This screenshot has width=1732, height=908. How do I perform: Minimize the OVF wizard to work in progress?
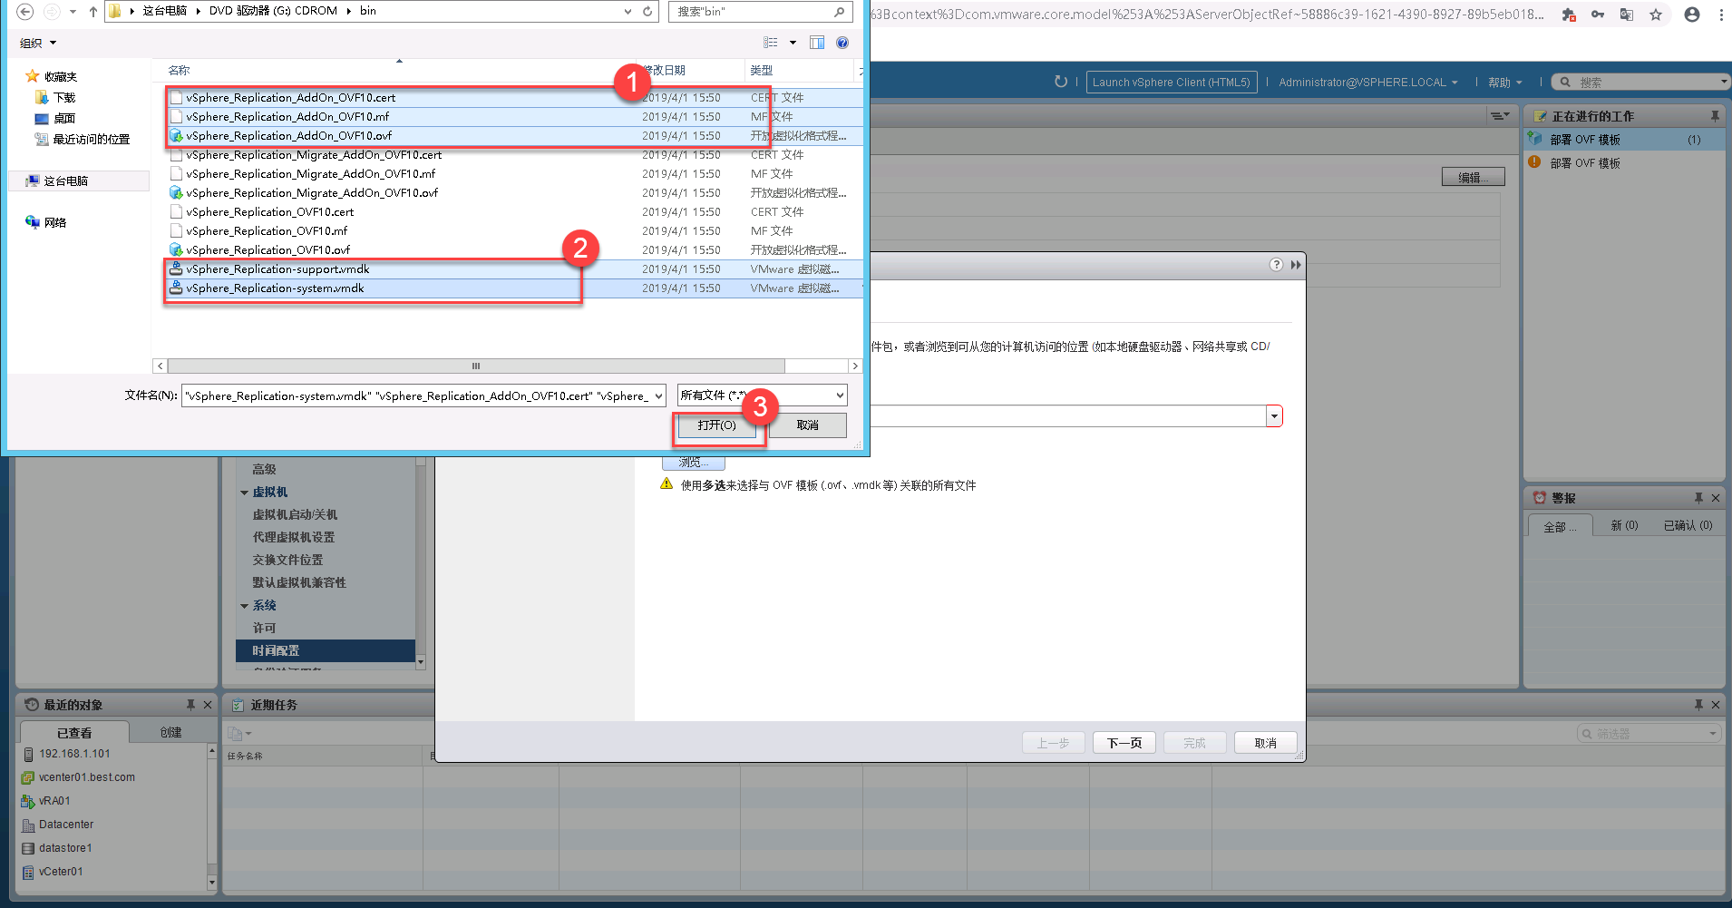pos(1296,264)
